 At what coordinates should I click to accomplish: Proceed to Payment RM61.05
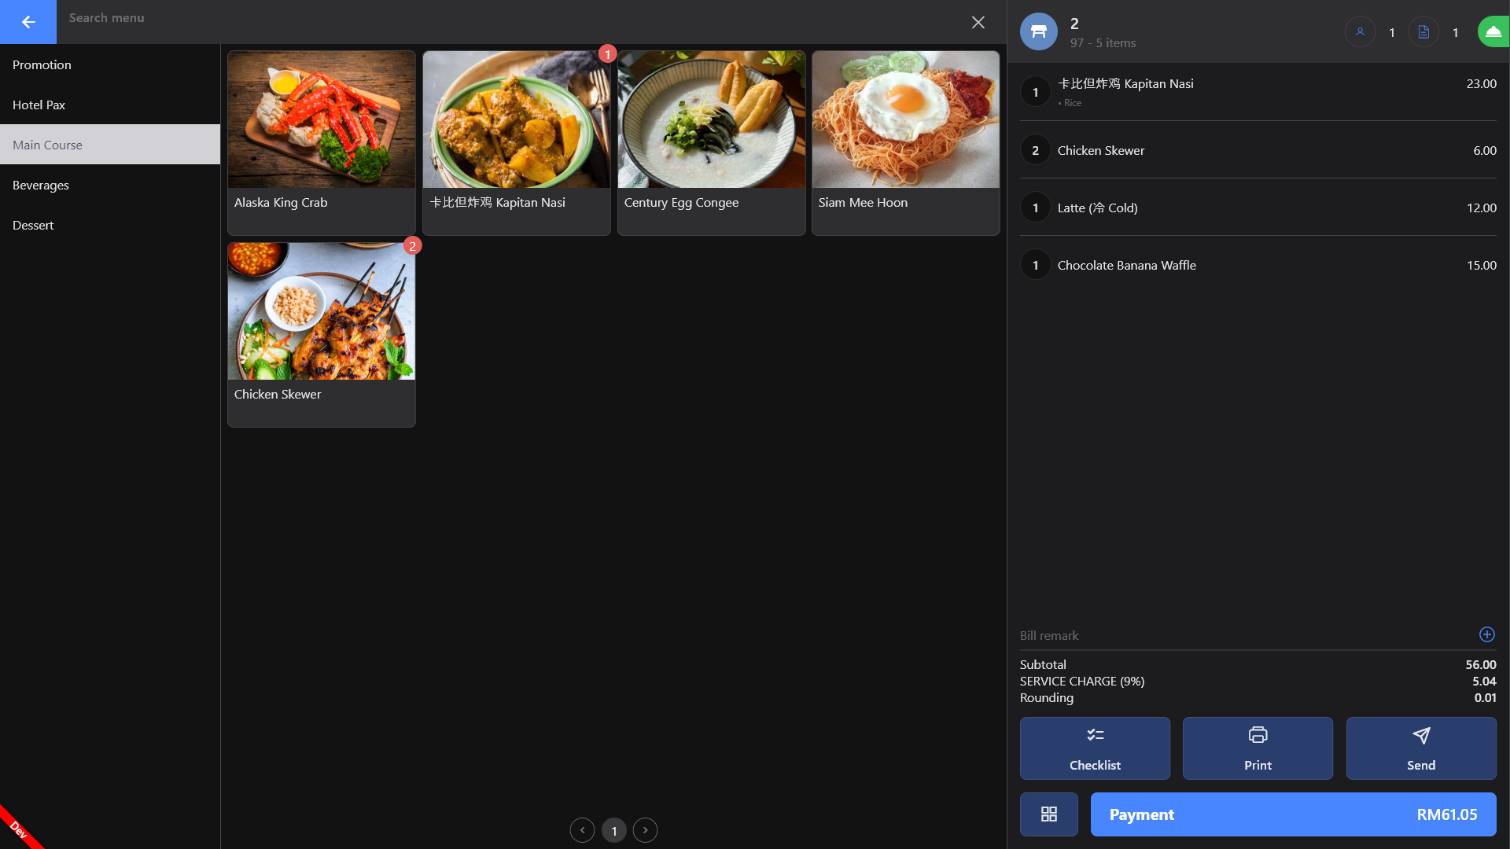click(x=1293, y=814)
